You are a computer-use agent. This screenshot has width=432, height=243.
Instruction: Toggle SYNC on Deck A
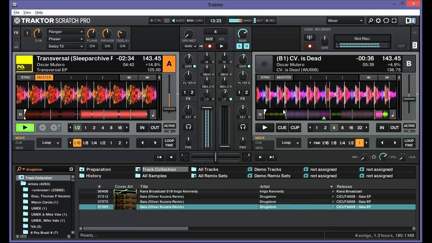pos(26,77)
